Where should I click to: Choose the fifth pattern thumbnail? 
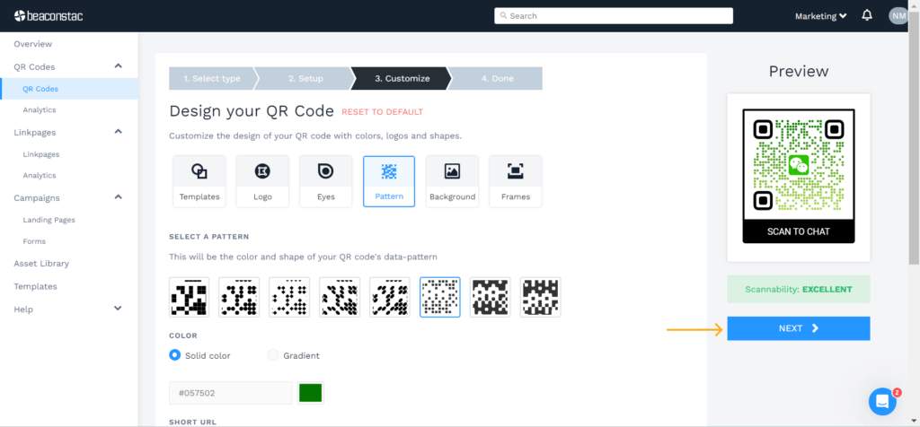(x=390, y=297)
